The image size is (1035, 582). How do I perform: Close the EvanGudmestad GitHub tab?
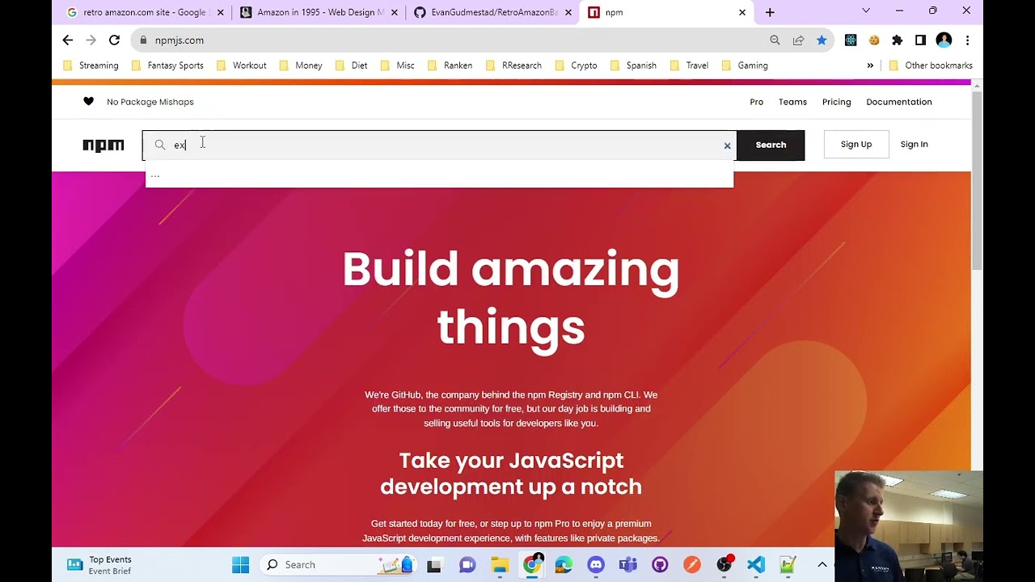[568, 13]
